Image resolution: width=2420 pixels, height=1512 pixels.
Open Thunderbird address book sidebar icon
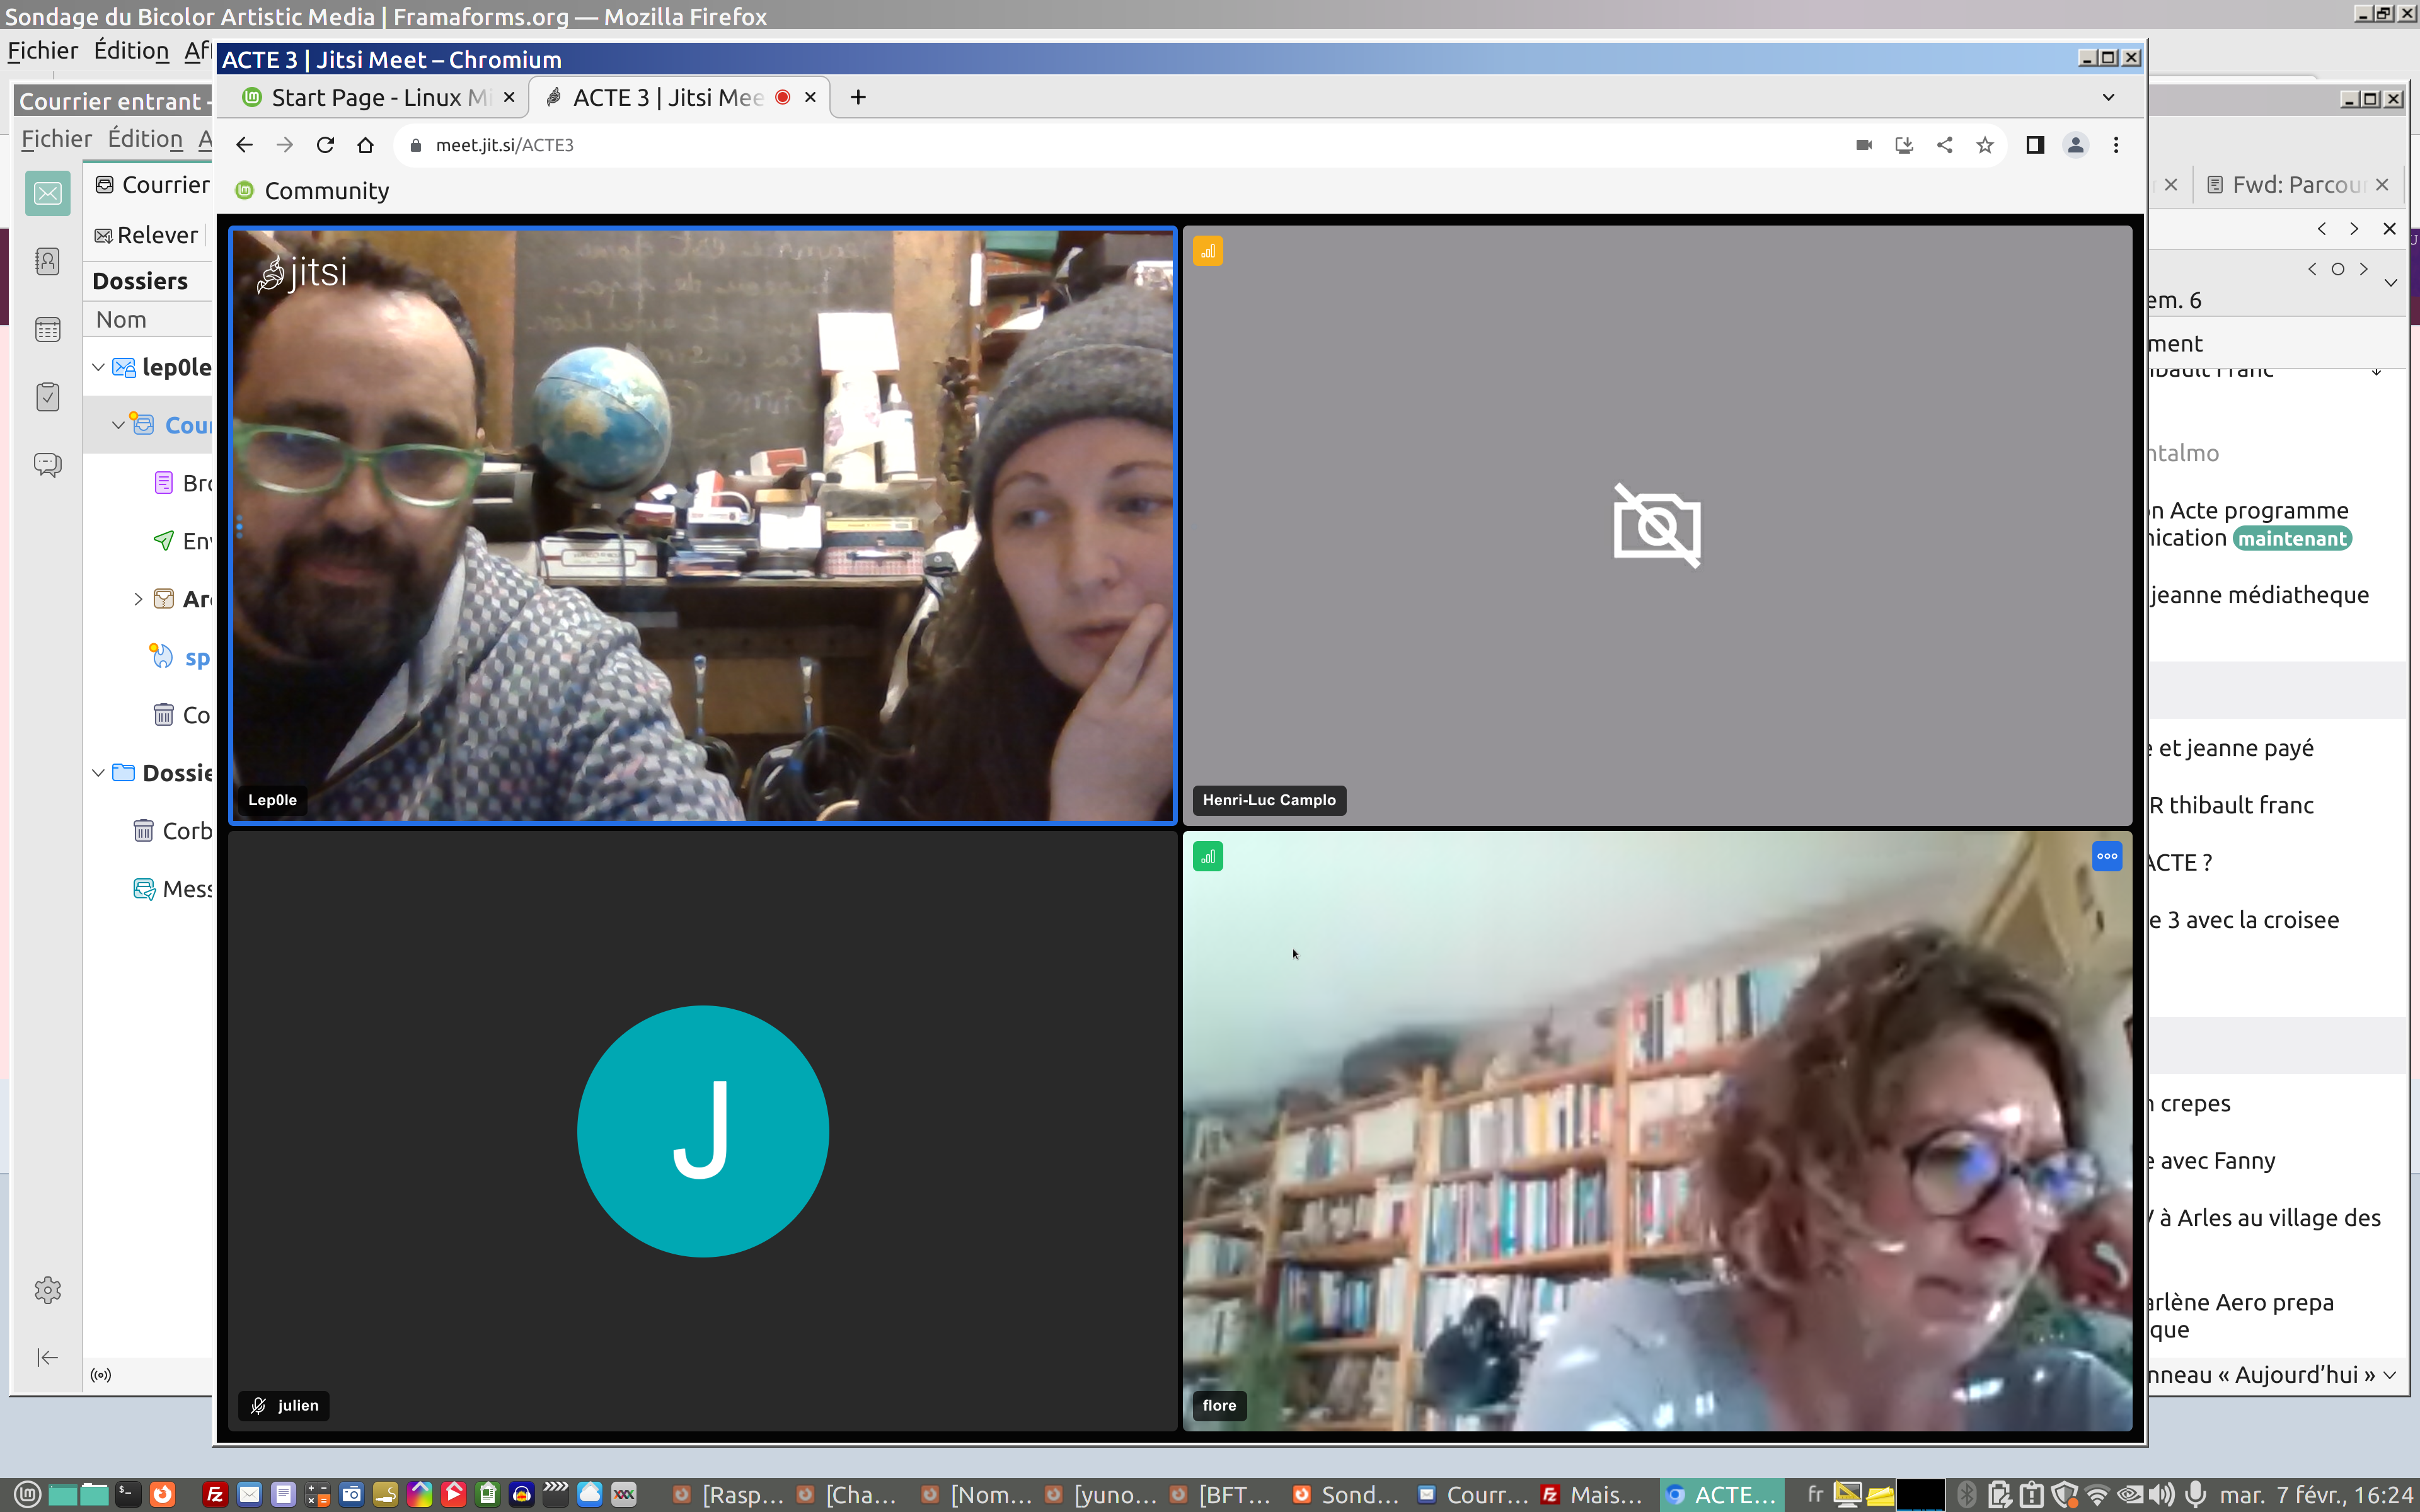[x=47, y=262]
